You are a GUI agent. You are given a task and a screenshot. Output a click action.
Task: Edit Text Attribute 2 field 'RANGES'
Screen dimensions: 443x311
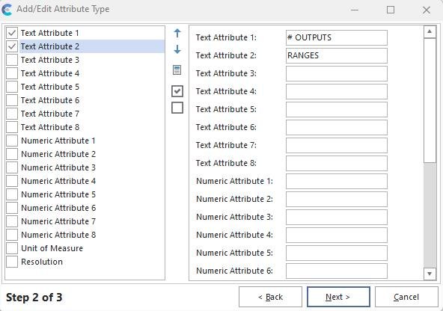click(x=337, y=55)
